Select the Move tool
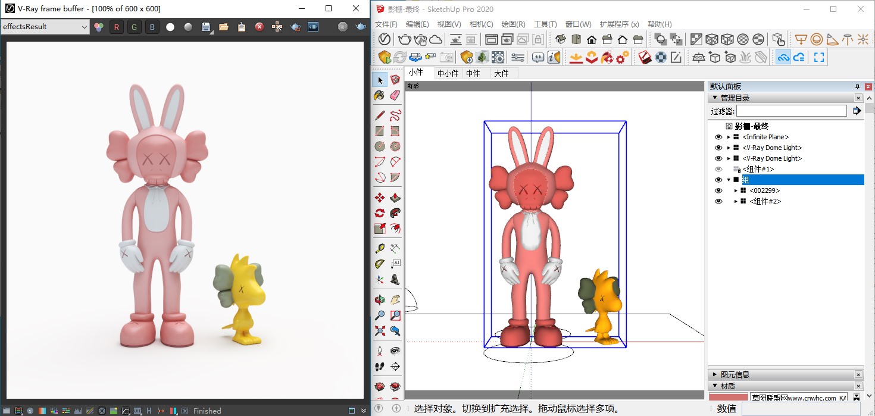This screenshot has width=875, height=416. pyautogui.click(x=380, y=197)
